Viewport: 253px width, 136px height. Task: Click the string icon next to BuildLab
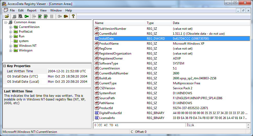[97, 78]
